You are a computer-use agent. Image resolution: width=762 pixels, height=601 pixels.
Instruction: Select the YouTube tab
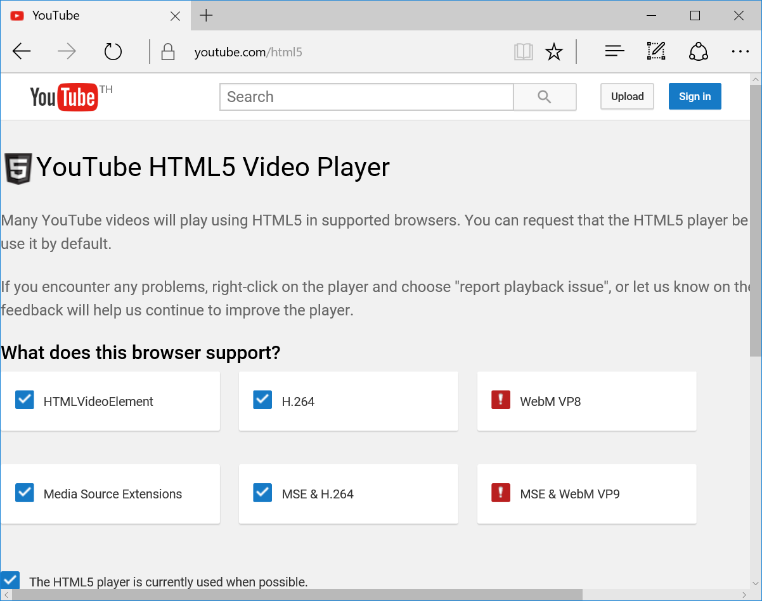tap(95, 15)
